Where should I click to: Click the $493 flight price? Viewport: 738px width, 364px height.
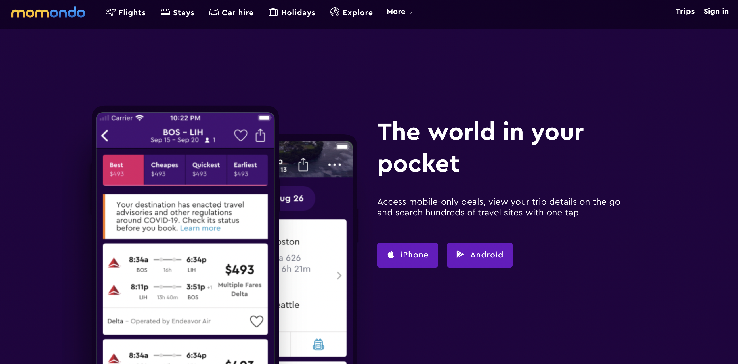(x=240, y=270)
